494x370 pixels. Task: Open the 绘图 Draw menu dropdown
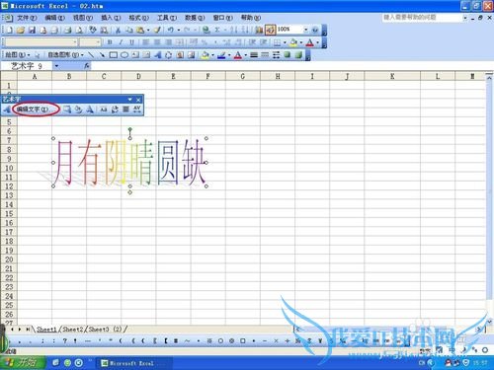coord(17,55)
